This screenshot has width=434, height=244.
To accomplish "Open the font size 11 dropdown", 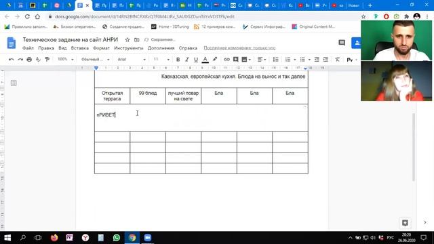I will tap(161, 59).
